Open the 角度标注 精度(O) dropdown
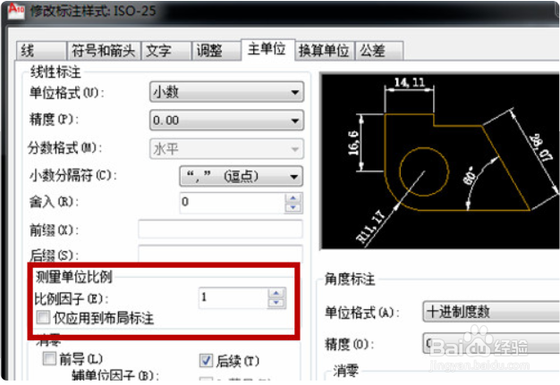 point(491,343)
